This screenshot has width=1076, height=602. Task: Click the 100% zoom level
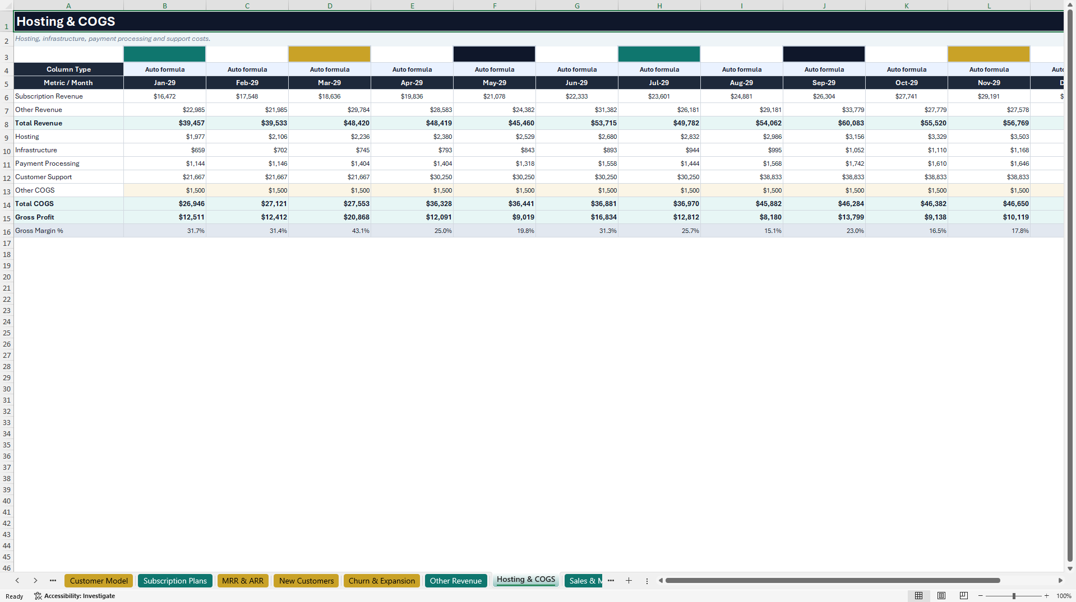pyautogui.click(x=1064, y=596)
